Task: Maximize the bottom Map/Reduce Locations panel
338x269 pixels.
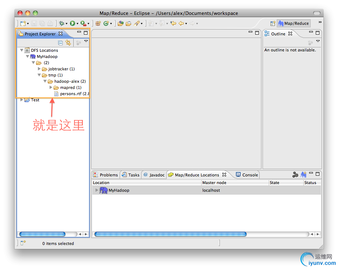Action: pyautogui.click(x=318, y=174)
